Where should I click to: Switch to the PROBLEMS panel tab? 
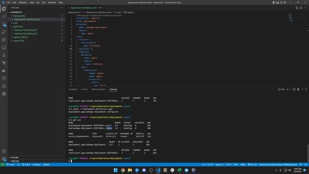73,89
